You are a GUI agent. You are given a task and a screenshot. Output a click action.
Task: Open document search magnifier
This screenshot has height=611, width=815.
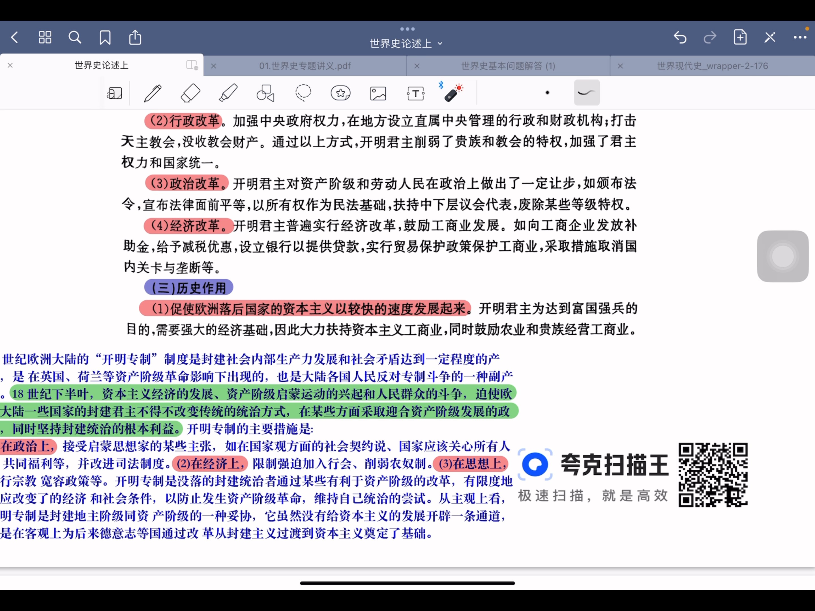[x=75, y=37]
